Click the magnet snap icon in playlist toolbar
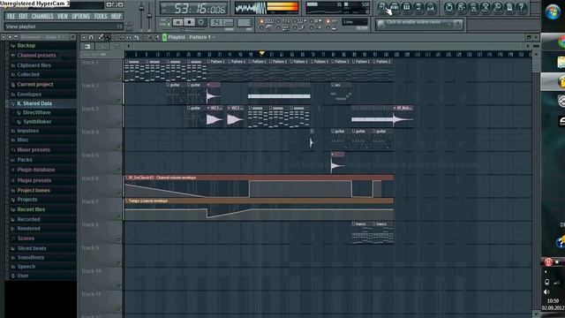 tap(91, 37)
